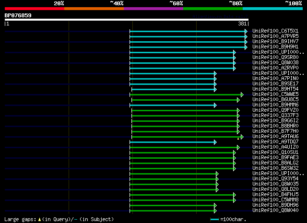Image resolution: width=307 pixels, height=223 pixels.
Task: Open hit UniRef100_A7PVR5
Action: coord(275,36)
